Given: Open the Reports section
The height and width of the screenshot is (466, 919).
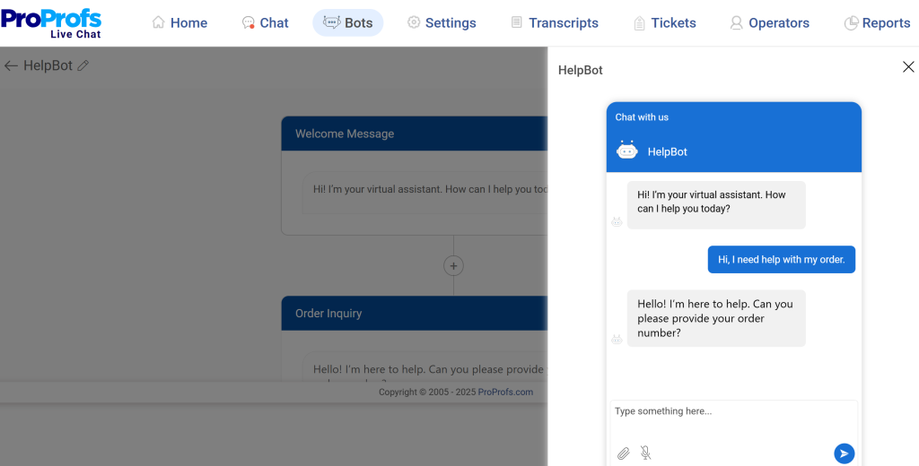Looking at the screenshot, I should 877,23.
